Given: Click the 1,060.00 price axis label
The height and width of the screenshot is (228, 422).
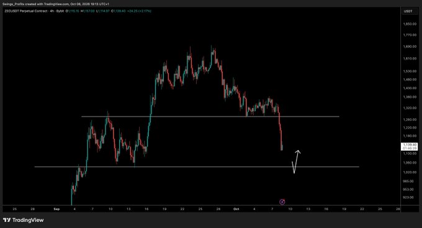Looking at the screenshot, I should pyautogui.click(x=410, y=162).
